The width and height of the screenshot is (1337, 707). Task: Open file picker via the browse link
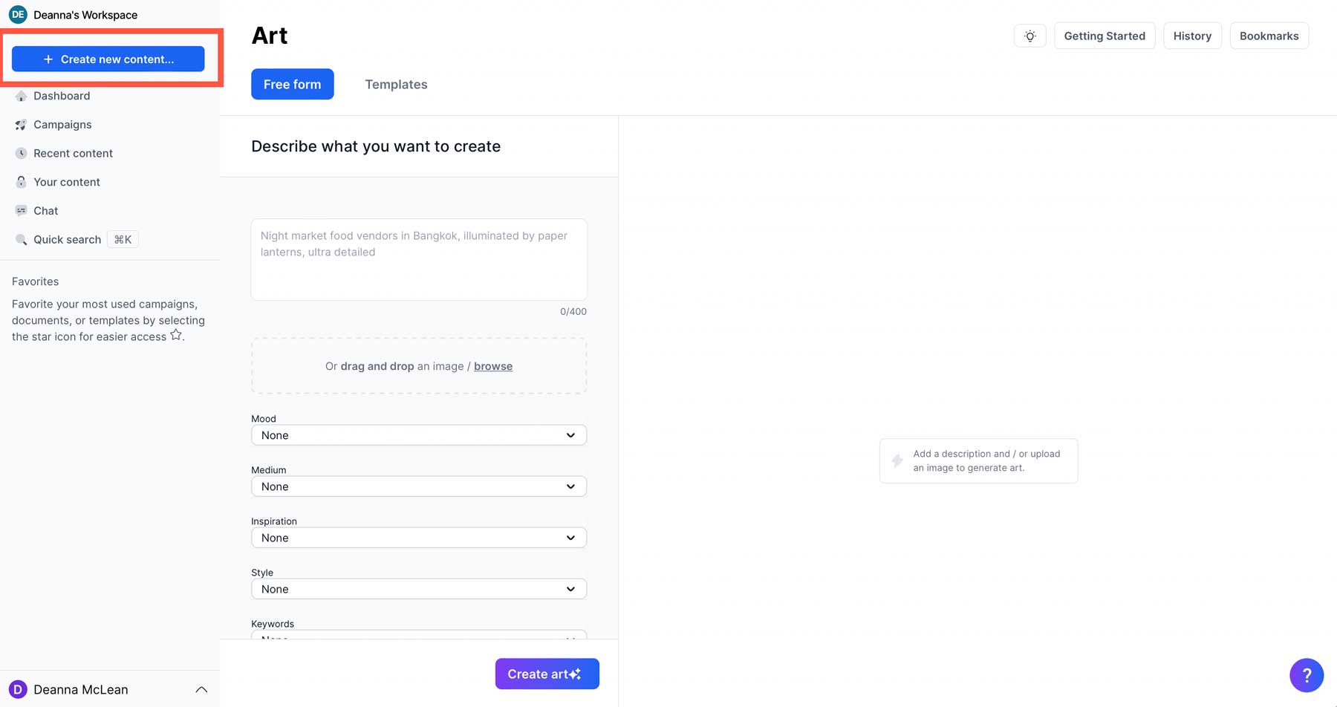[x=493, y=366]
